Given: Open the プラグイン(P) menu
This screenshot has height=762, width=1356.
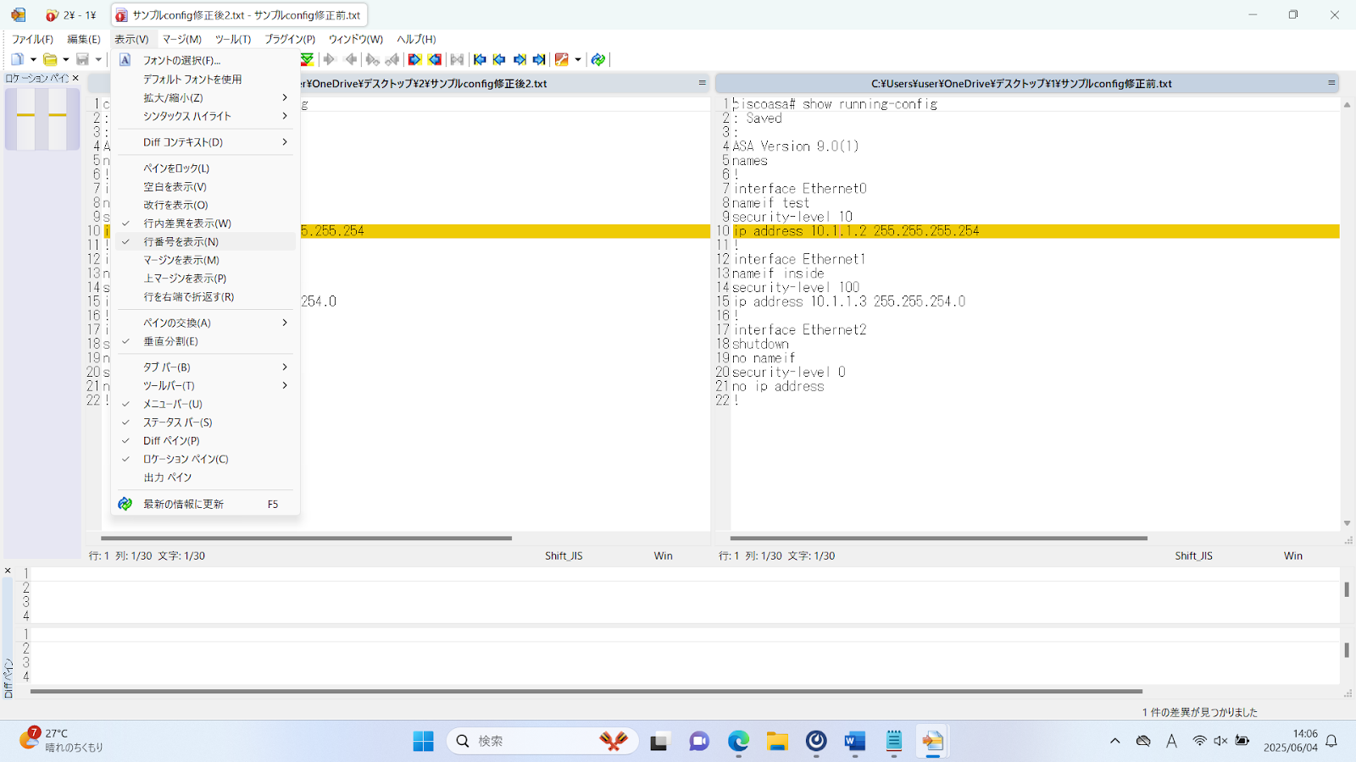Looking at the screenshot, I should tap(290, 39).
